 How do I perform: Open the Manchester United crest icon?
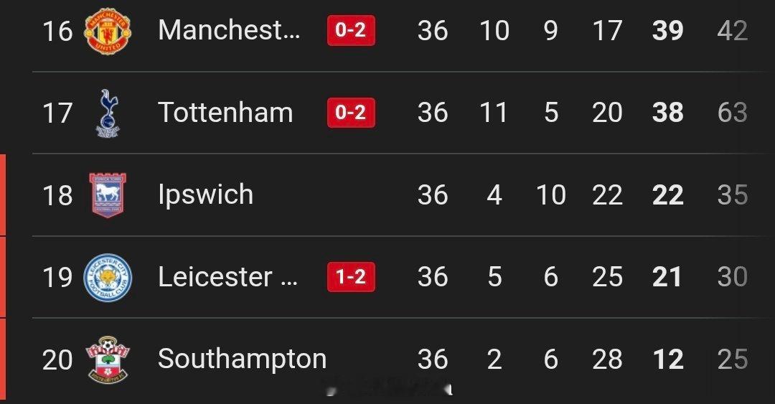pos(108,31)
